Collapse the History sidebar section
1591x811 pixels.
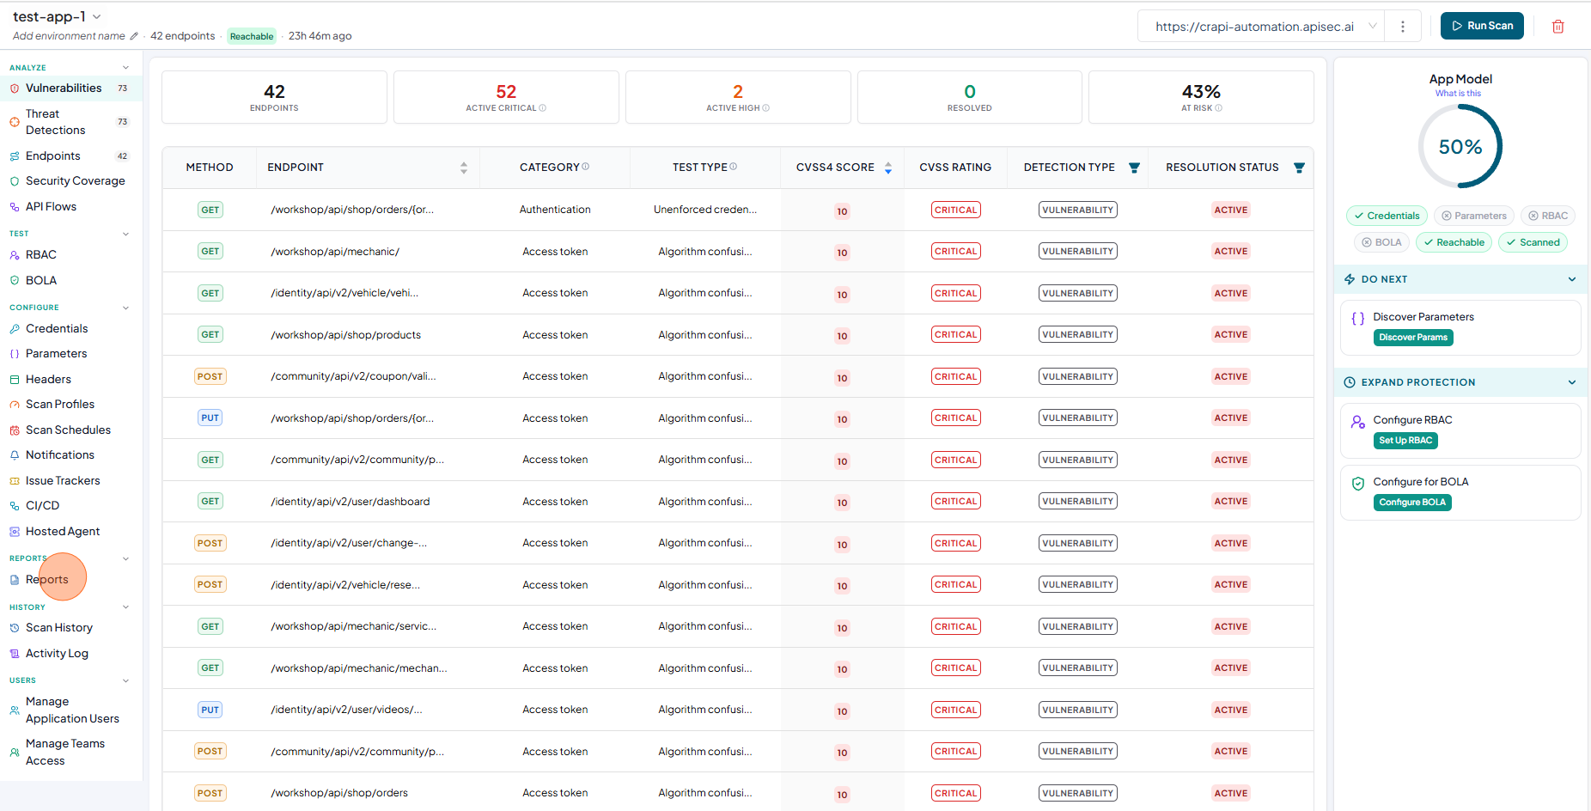point(125,607)
